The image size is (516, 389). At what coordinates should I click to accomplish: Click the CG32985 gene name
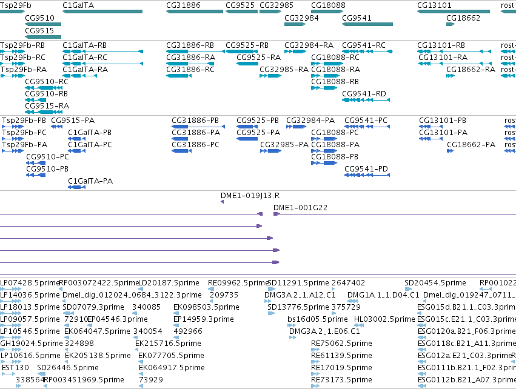[276, 5]
